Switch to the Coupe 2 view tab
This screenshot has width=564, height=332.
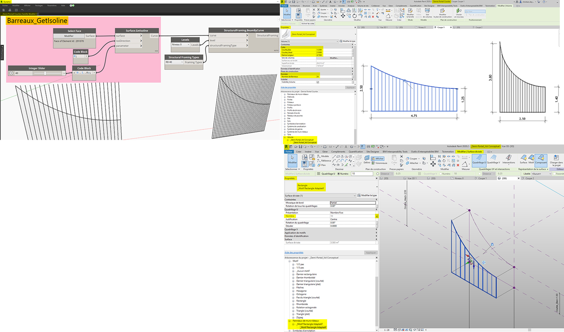point(529,178)
